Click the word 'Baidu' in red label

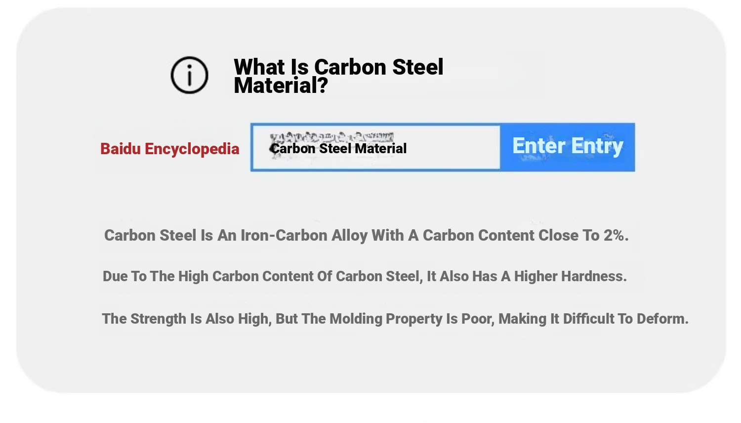tap(121, 149)
